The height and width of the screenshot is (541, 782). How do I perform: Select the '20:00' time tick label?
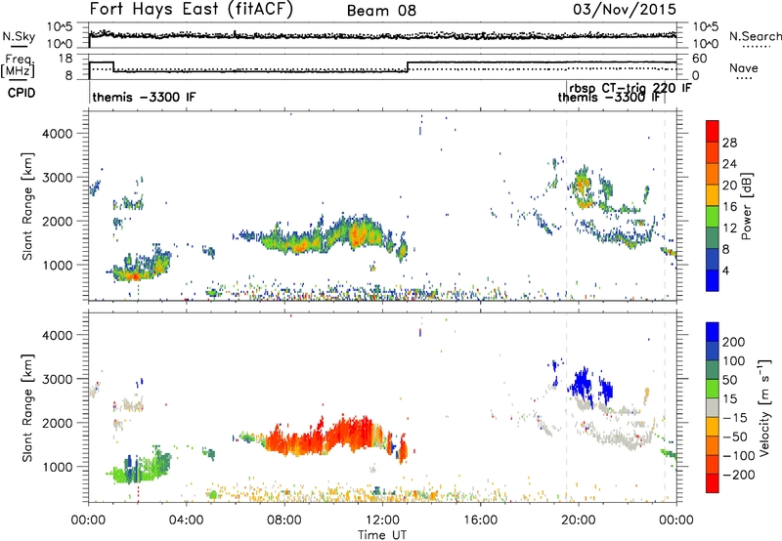pyautogui.click(x=578, y=520)
